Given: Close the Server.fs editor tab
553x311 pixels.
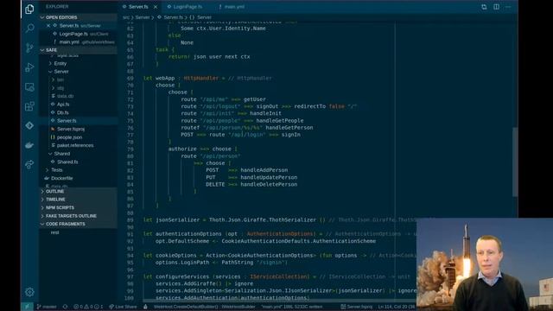Looking at the screenshot, I should (156, 7).
